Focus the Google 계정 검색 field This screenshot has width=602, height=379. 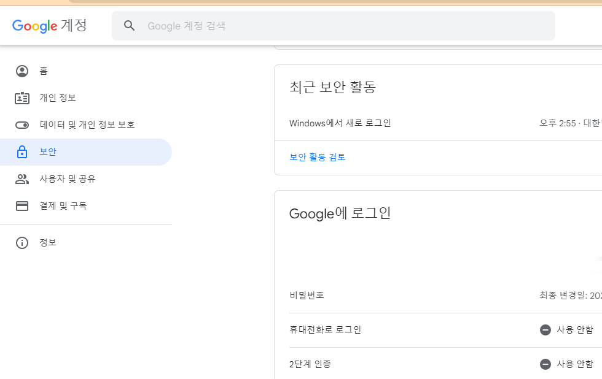[333, 26]
